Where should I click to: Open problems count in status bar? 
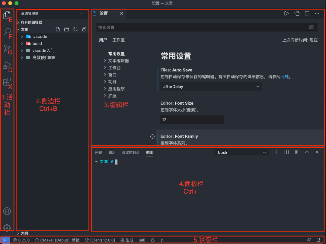coord(21,240)
